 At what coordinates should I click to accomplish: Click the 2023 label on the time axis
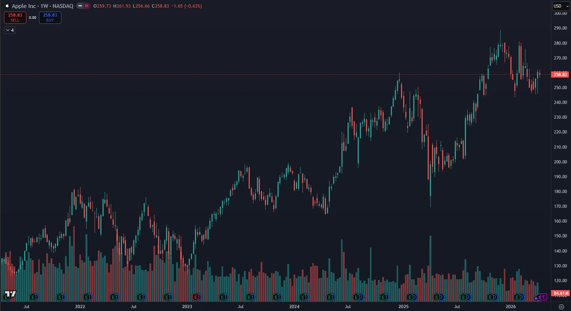[x=187, y=307]
